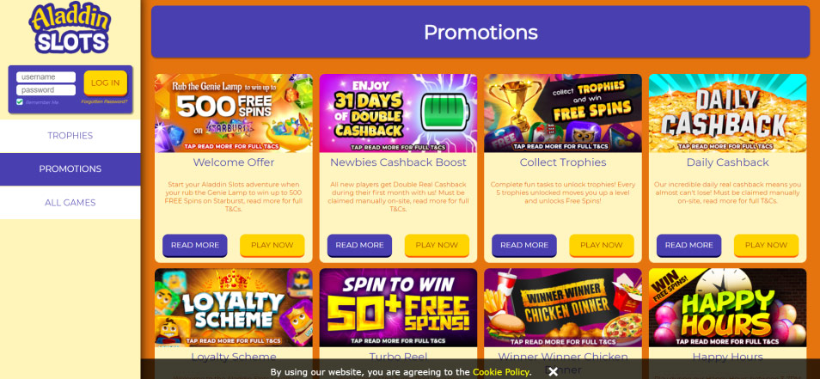Click the yellow LOG IN button
The image size is (820, 379).
click(x=105, y=83)
